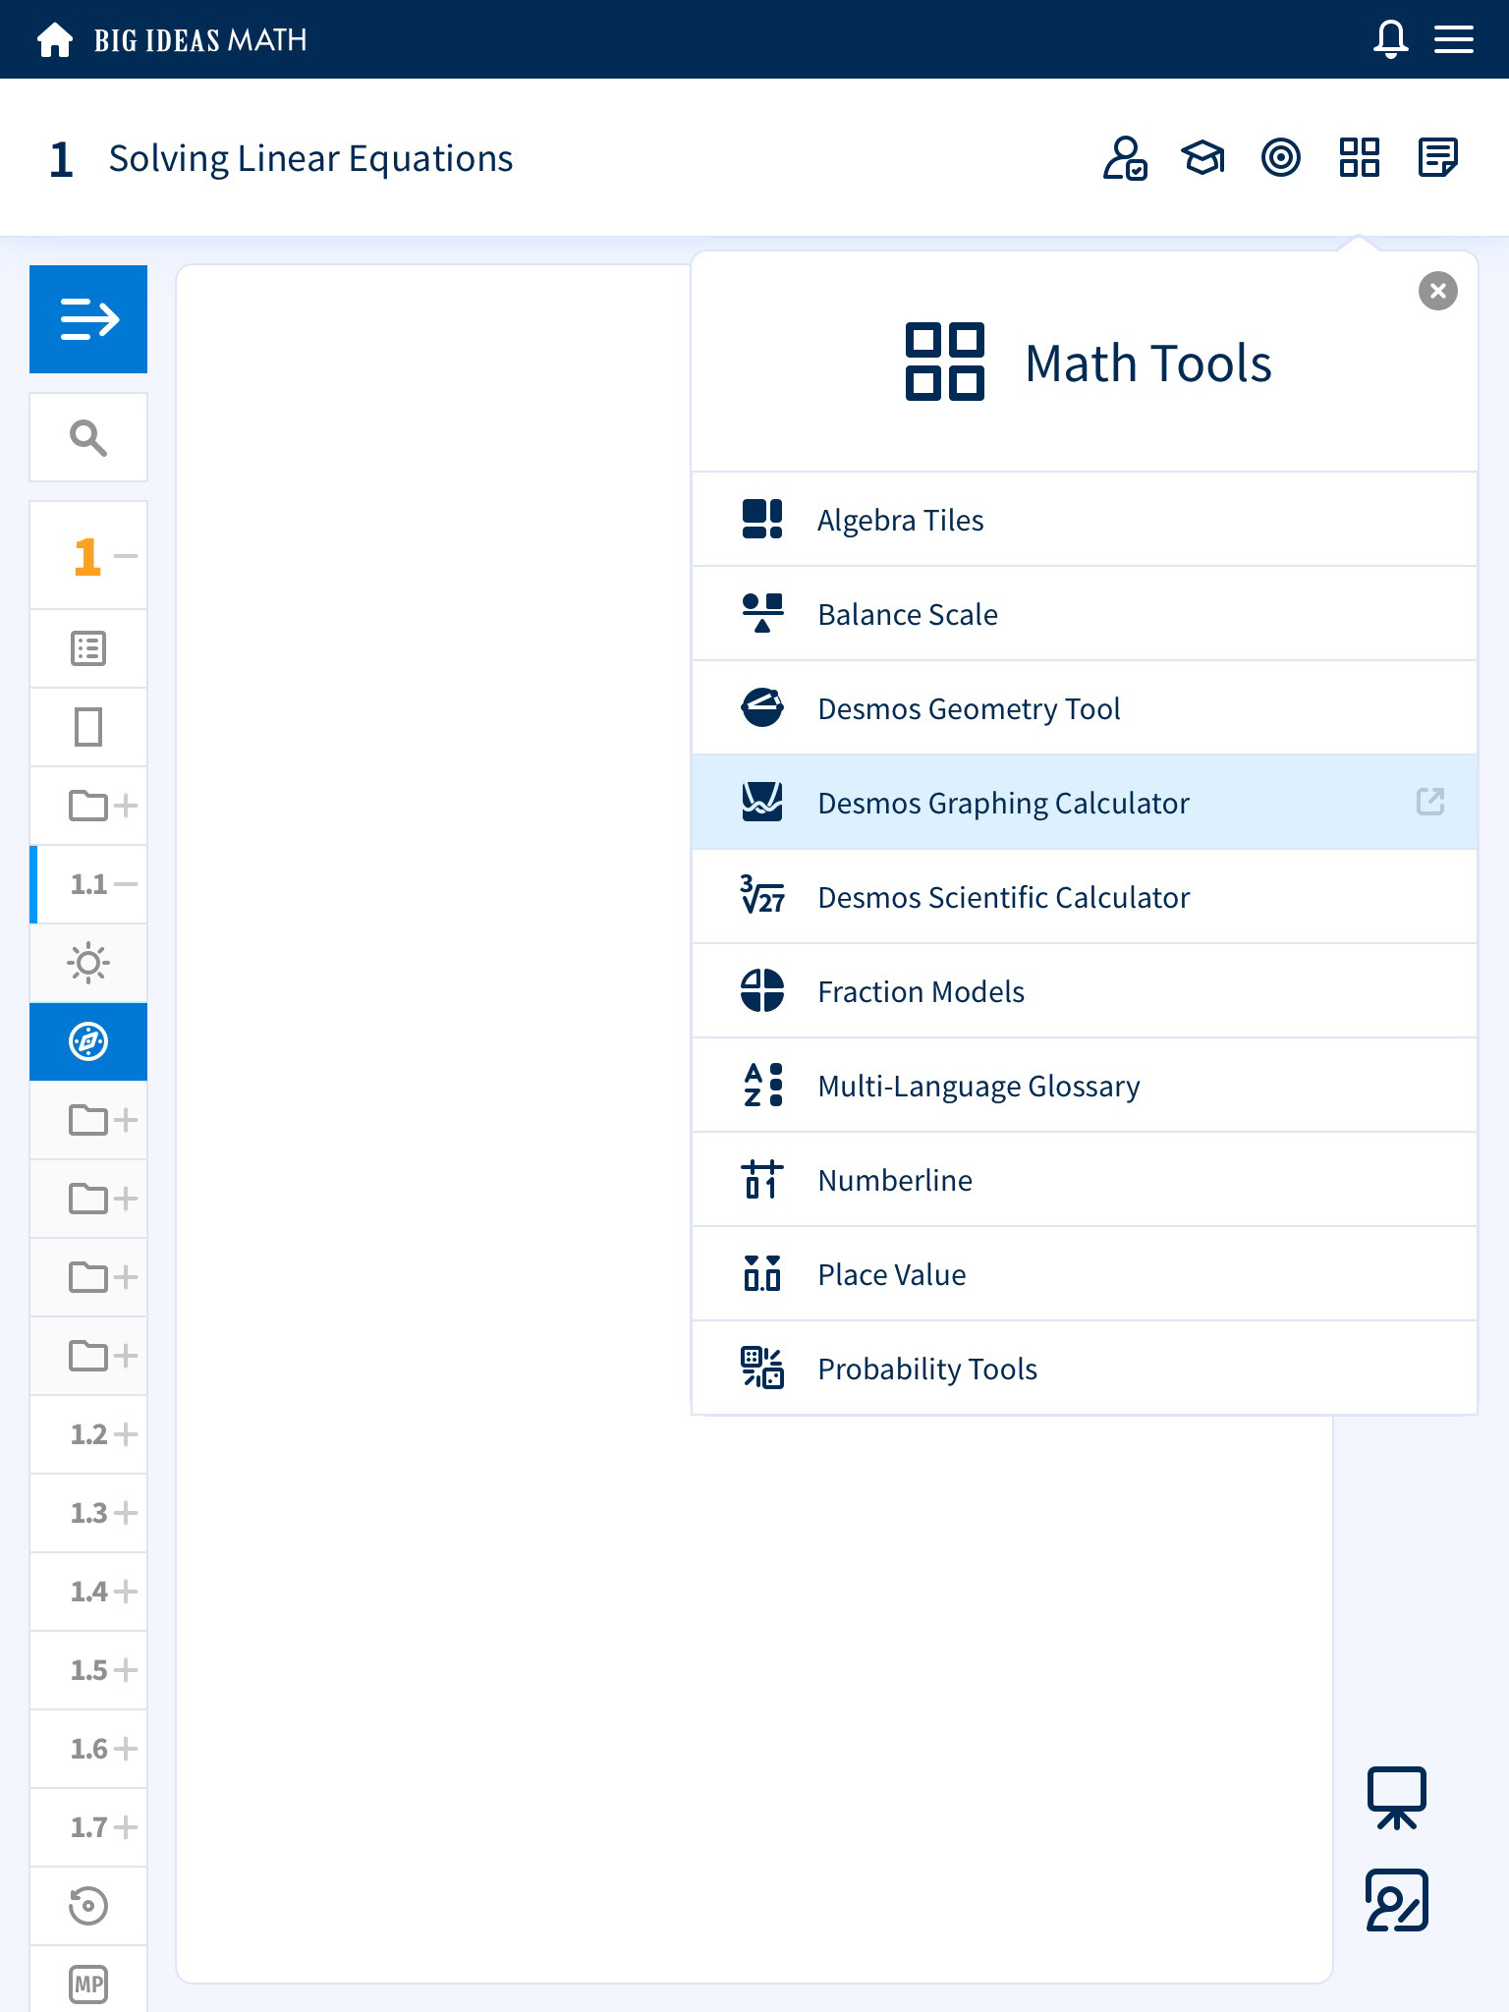The height and width of the screenshot is (2012, 1509).
Task: Click the Algebra Tiles icon
Action: (x=762, y=519)
